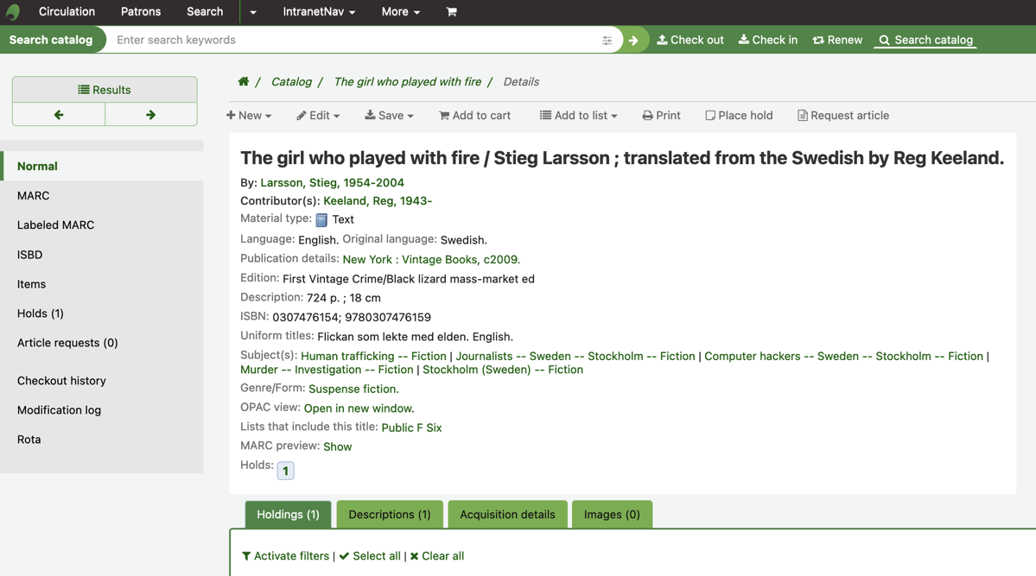The width and height of the screenshot is (1036, 576).
Task: Click the search options filter icon
Action: pyautogui.click(x=607, y=41)
